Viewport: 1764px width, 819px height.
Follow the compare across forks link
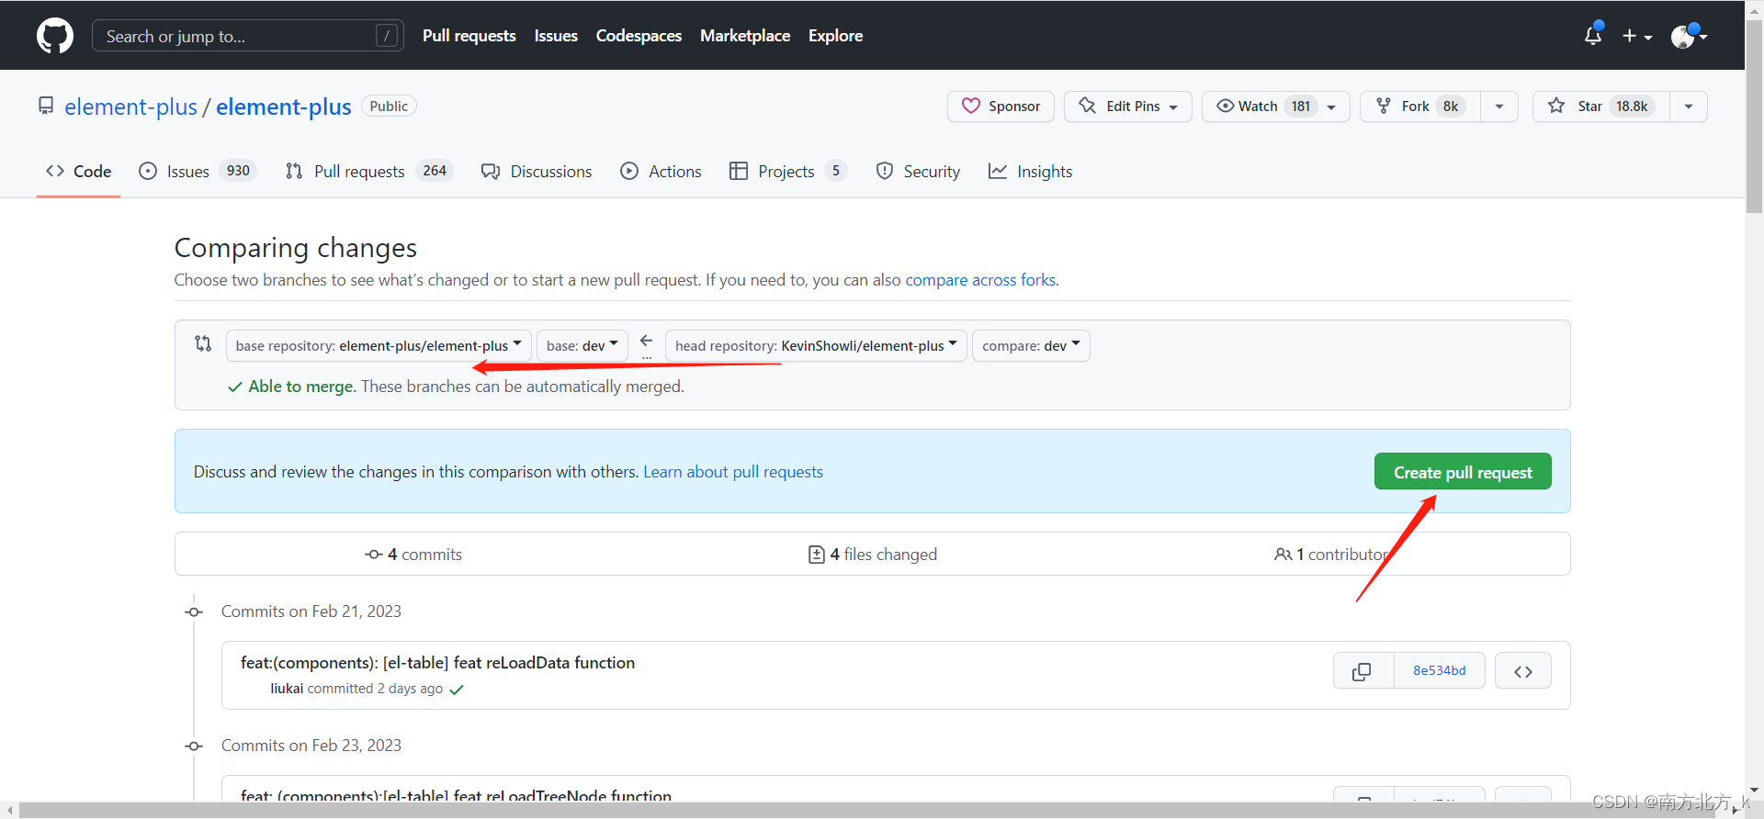click(x=980, y=280)
